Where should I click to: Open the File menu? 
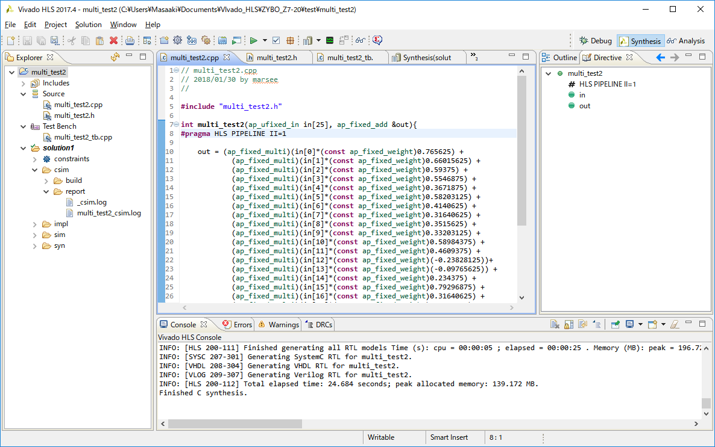[10, 25]
